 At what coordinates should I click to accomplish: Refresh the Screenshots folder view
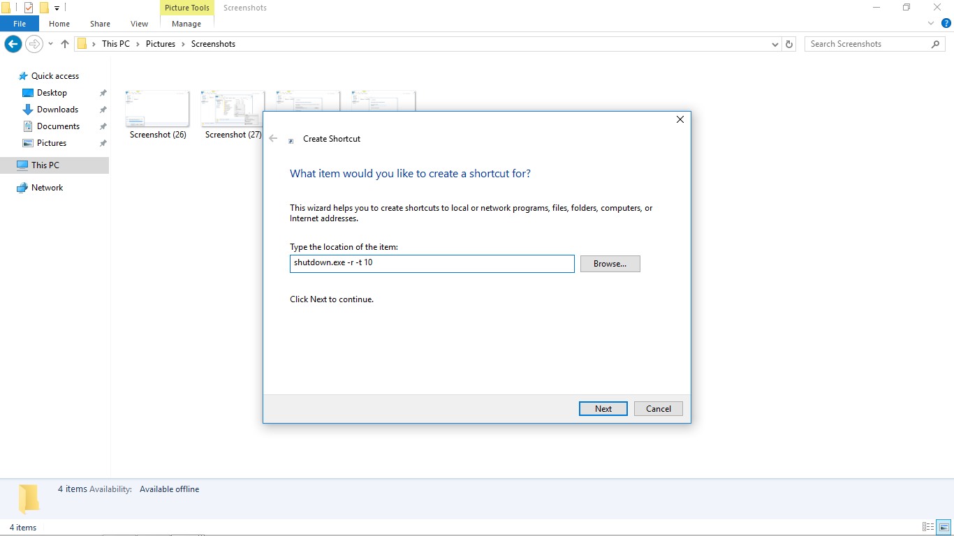(x=789, y=44)
